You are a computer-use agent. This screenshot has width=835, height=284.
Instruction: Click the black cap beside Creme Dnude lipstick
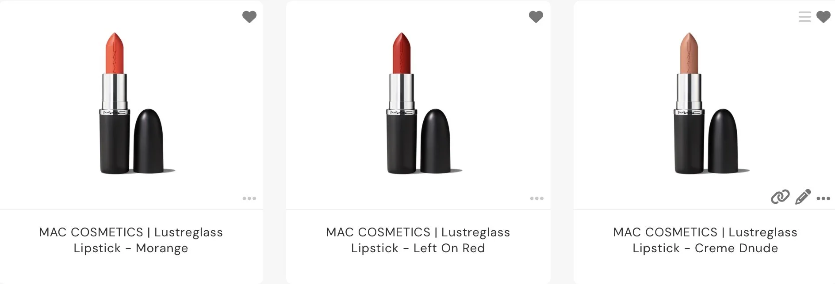click(x=723, y=141)
